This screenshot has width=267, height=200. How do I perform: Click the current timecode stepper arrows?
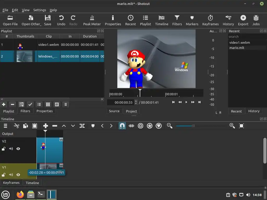136,102
